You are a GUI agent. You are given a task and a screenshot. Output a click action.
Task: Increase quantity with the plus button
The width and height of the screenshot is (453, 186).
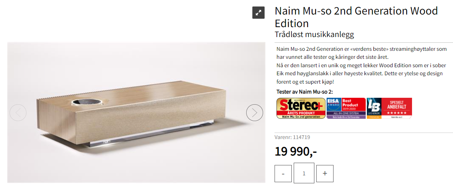[x=325, y=173]
